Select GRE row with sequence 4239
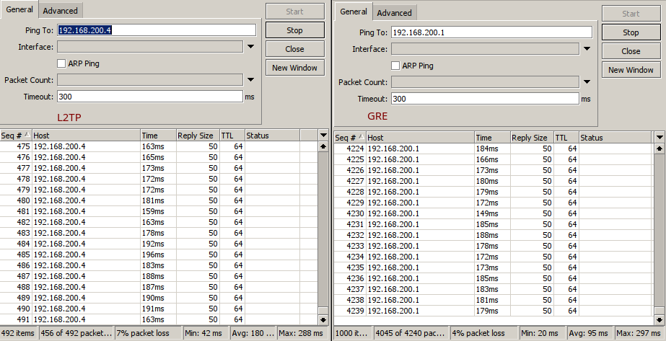Screen dimensions: 666x341 (x=494, y=311)
